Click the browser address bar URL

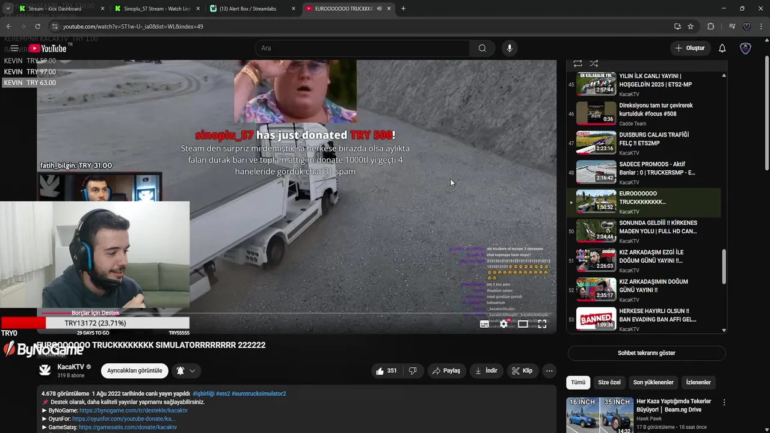(x=133, y=26)
